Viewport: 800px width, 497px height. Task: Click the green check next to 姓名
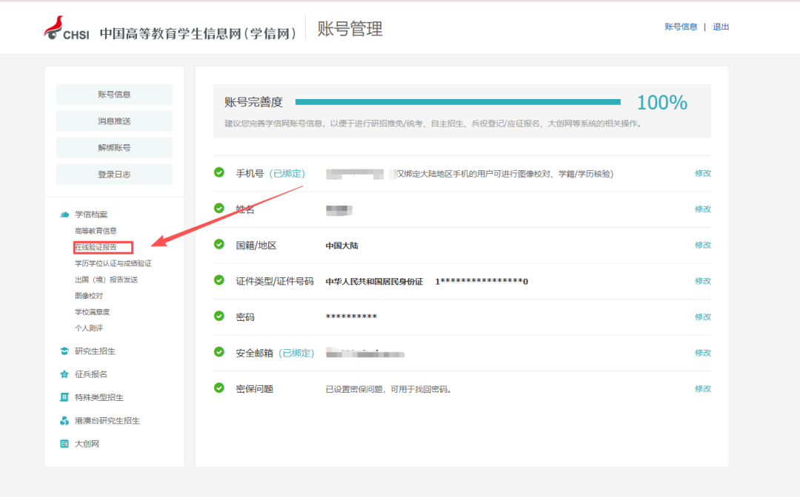pos(219,209)
